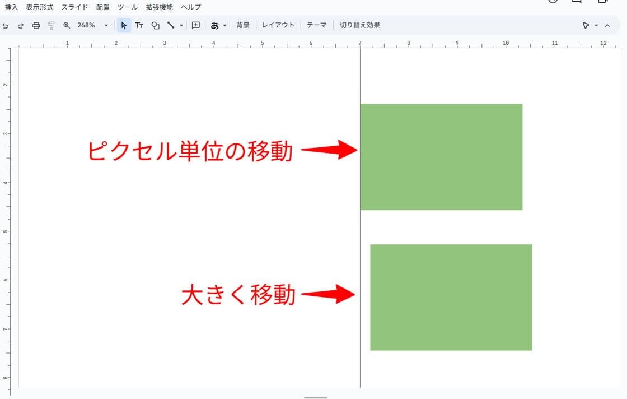Click the 切り替え効果 button
This screenshot has height=399, width=627.
coord(359,25)
